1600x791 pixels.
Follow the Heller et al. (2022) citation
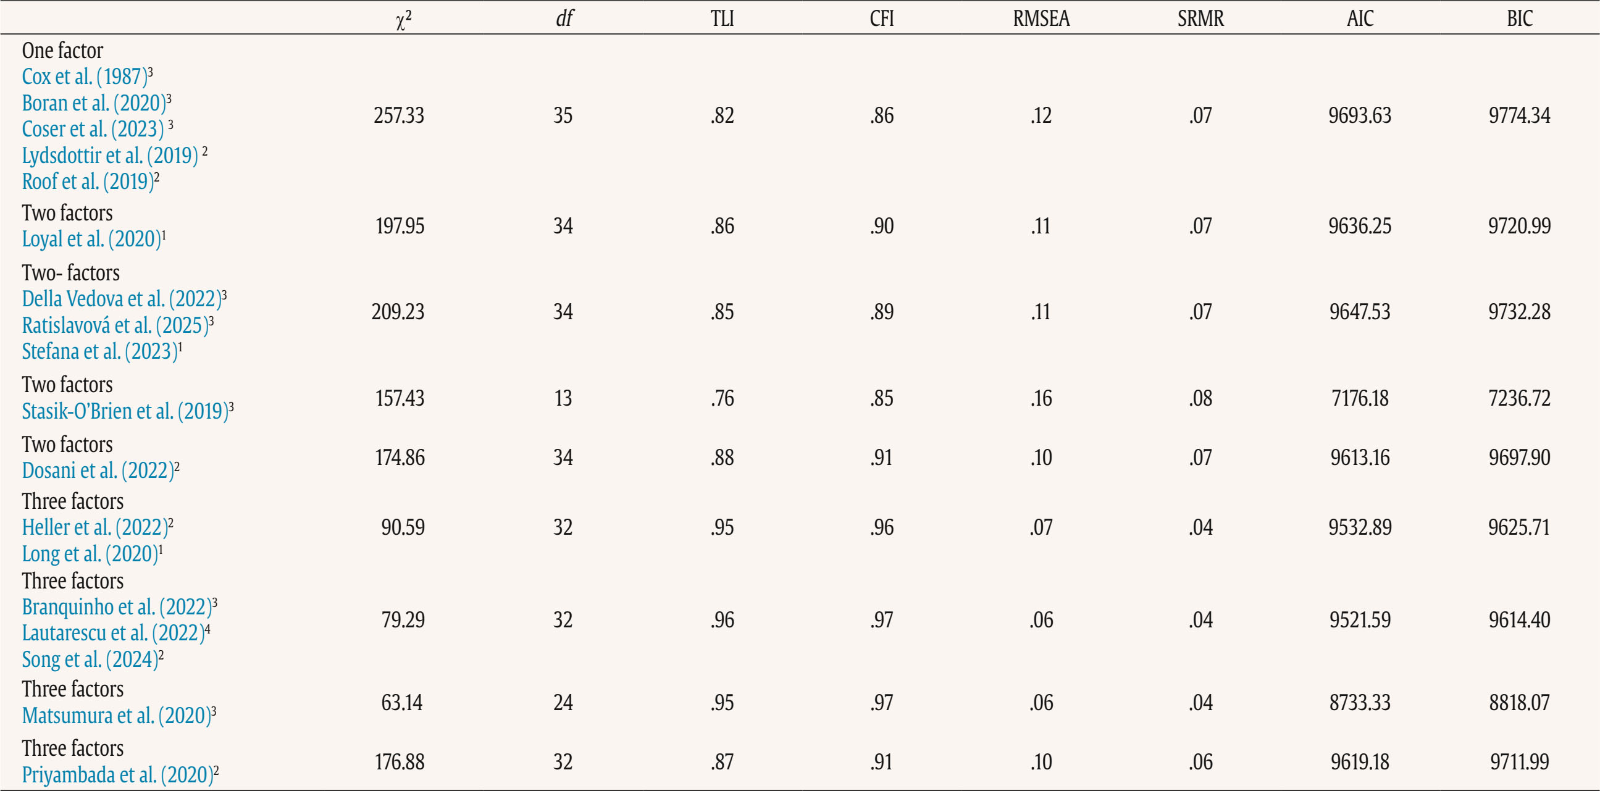pos(94,528)
